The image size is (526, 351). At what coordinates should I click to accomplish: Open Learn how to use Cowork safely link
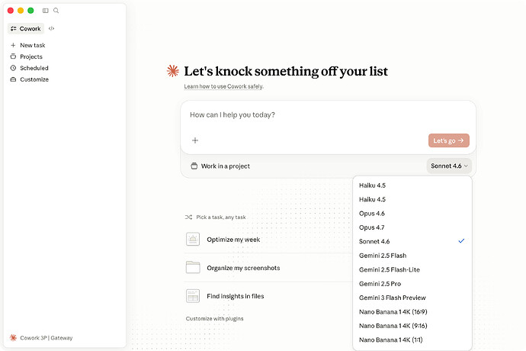pyautogui.click(x=223, y=86)
